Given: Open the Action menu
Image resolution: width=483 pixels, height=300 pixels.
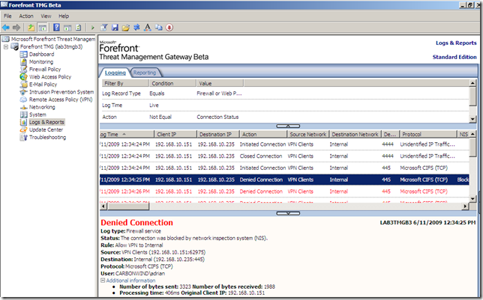Looking at the screenshot, I should (25, 16).
